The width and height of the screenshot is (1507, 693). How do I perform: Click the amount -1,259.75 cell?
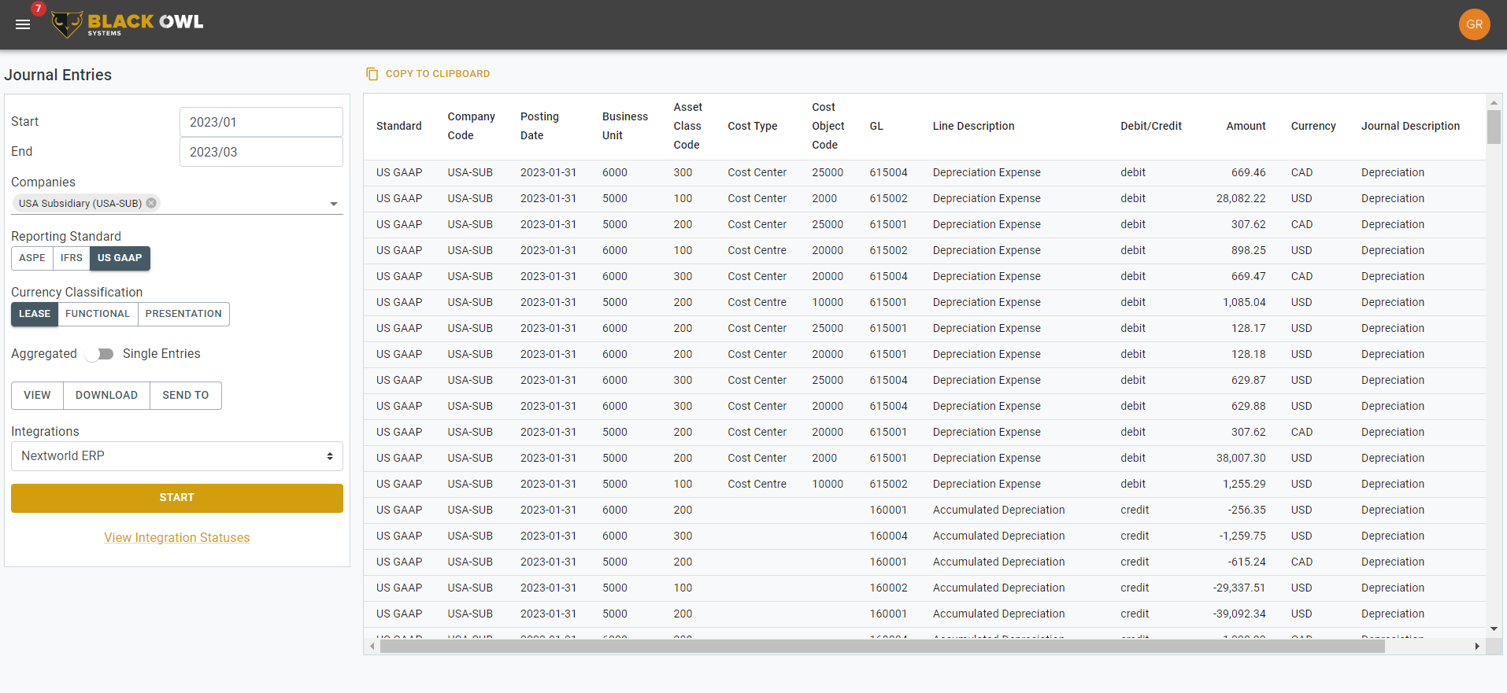point(1242,536)
